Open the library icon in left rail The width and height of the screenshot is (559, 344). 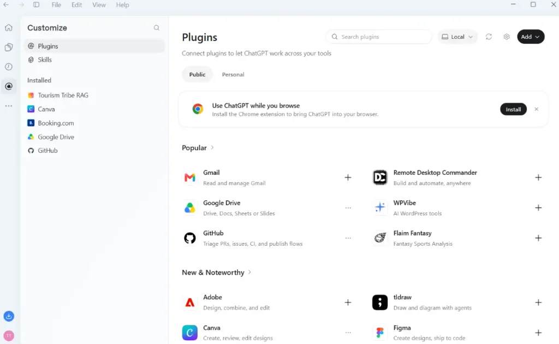[9, 47]
